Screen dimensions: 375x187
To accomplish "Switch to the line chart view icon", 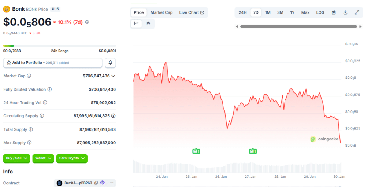I will [137, 23].
